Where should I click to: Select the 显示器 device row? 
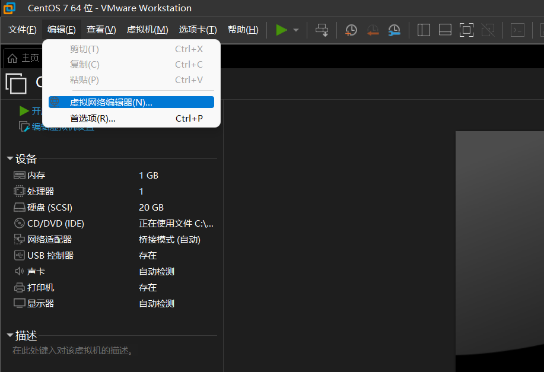[x=114, y=303]
